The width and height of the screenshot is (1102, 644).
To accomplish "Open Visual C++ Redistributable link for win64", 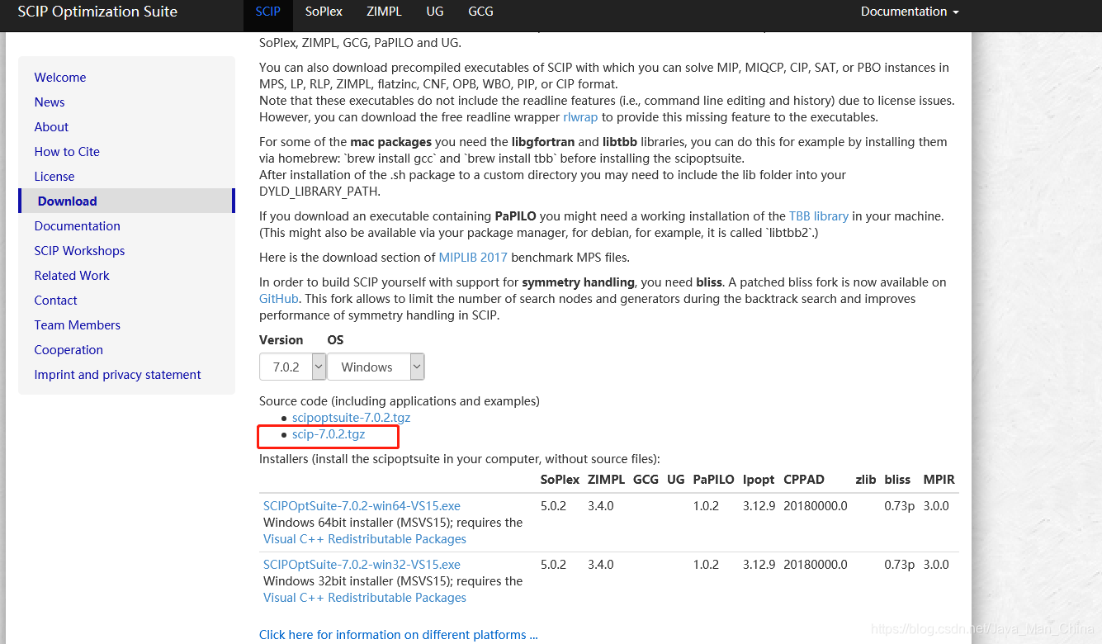I will click(365, 539).
